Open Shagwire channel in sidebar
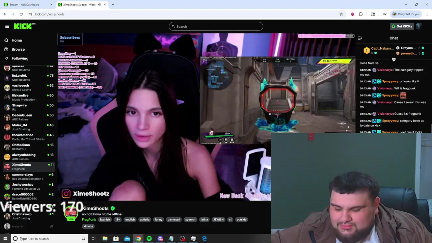This screenshot has height=243, width=432. pyautogui.click(x=29, y=107)
